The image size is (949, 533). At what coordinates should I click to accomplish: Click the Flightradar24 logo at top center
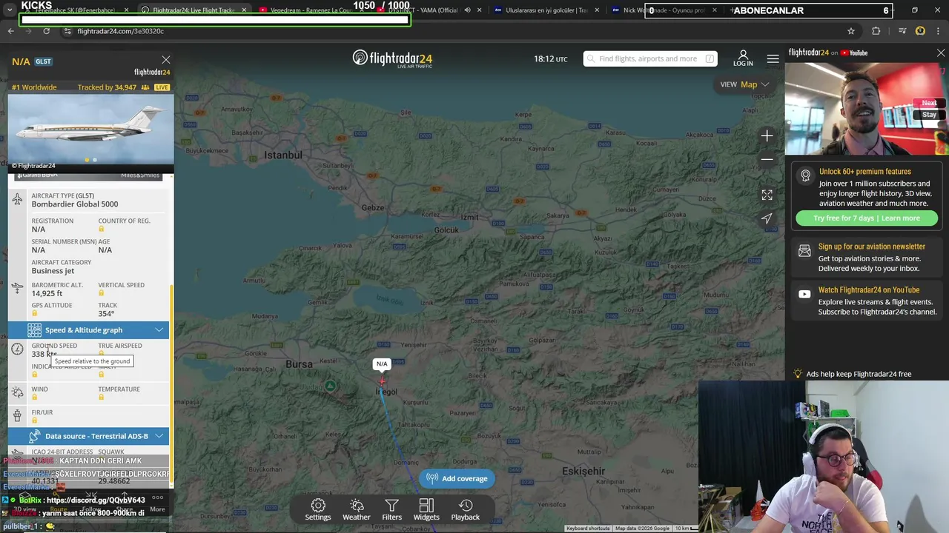[x=392, y=58]
